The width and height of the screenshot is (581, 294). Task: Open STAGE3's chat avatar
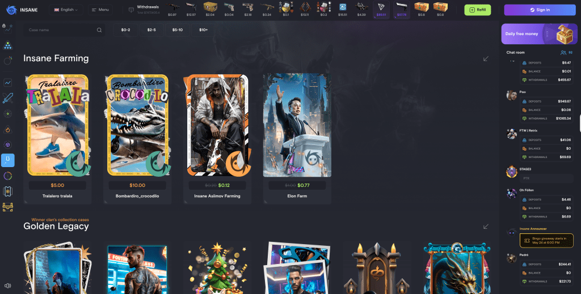(x=511, y=172)
